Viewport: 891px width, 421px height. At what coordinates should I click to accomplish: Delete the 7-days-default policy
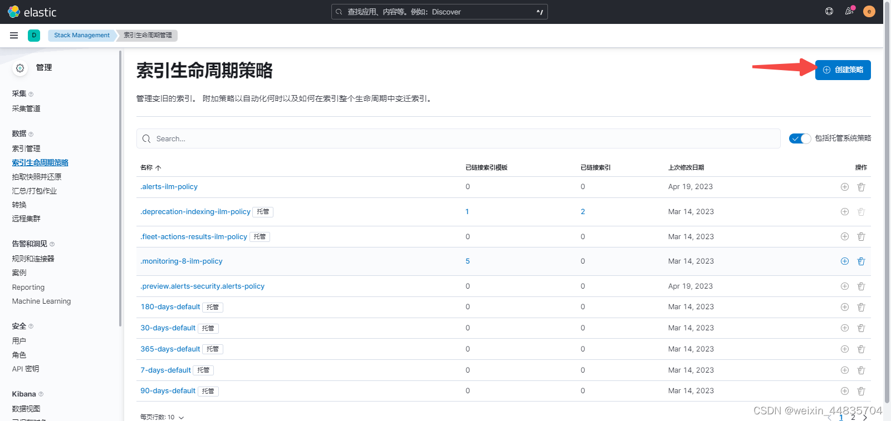coord(861,370)
